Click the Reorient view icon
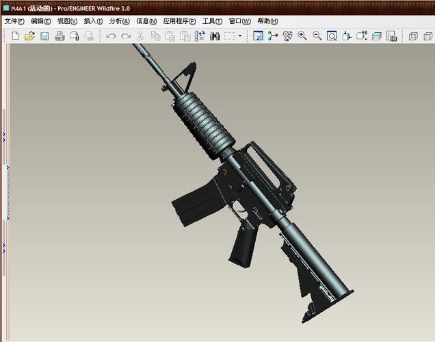435x342 pixels. coord(347,36)
